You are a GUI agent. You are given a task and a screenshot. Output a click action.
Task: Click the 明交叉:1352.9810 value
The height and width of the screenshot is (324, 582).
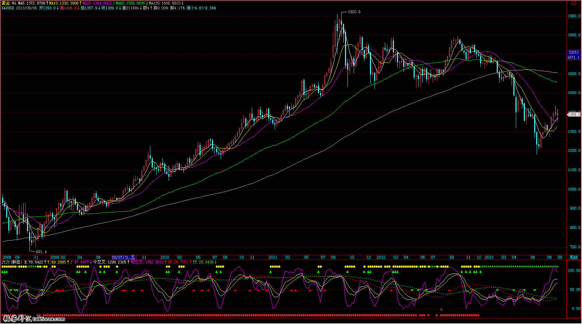pos(147,262)
